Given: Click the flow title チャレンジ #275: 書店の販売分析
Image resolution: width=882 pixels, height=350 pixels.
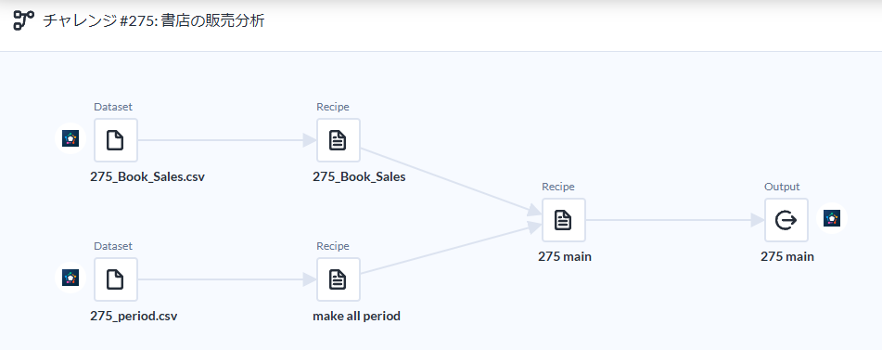Looking at the screenshot, I should pos(154,21).
